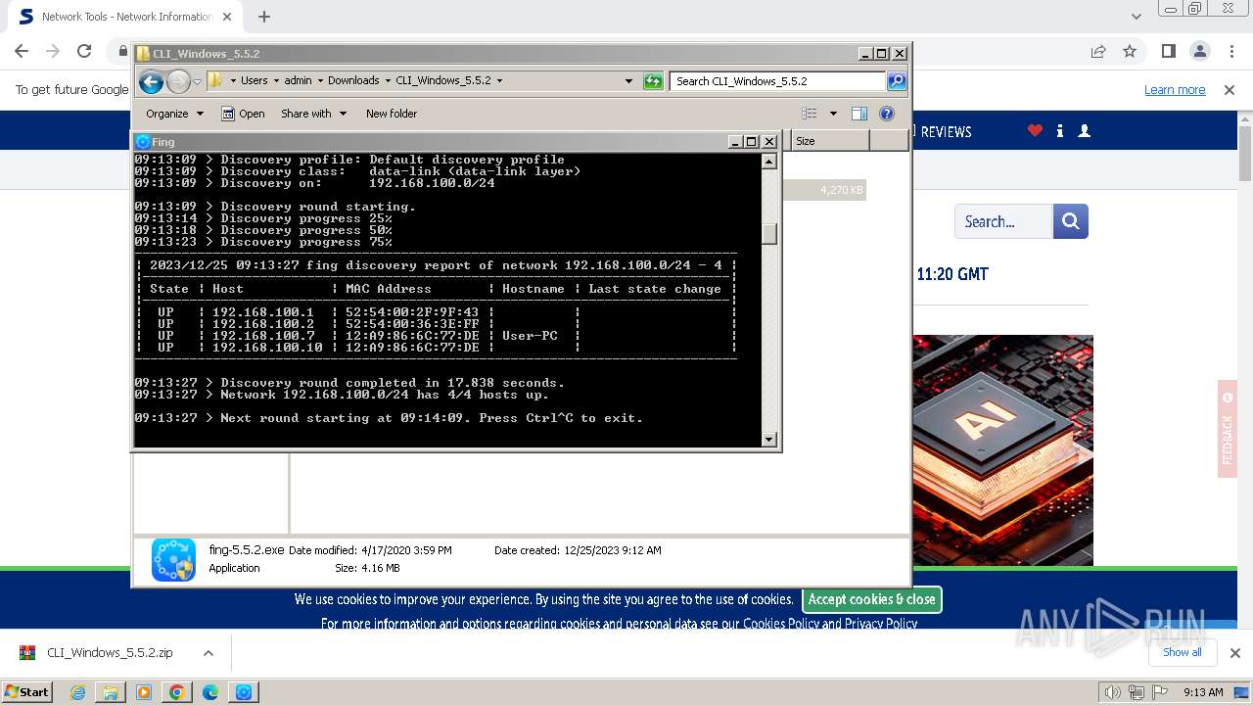This screenshot has height=705, width=1253.
Task: Bookmark this page with the star icon
Action: (1130, 51)
